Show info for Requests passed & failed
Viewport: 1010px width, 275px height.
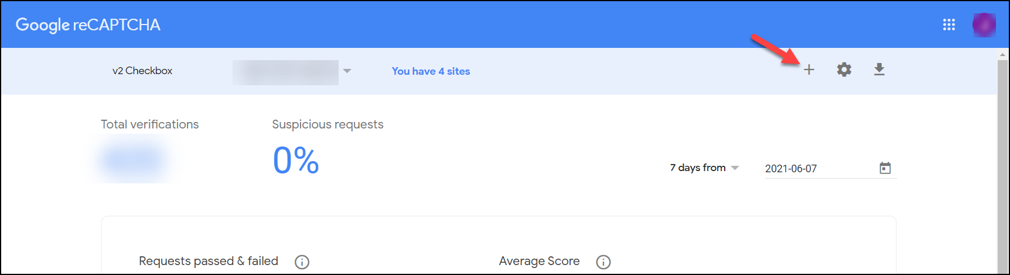click(302, 262)
